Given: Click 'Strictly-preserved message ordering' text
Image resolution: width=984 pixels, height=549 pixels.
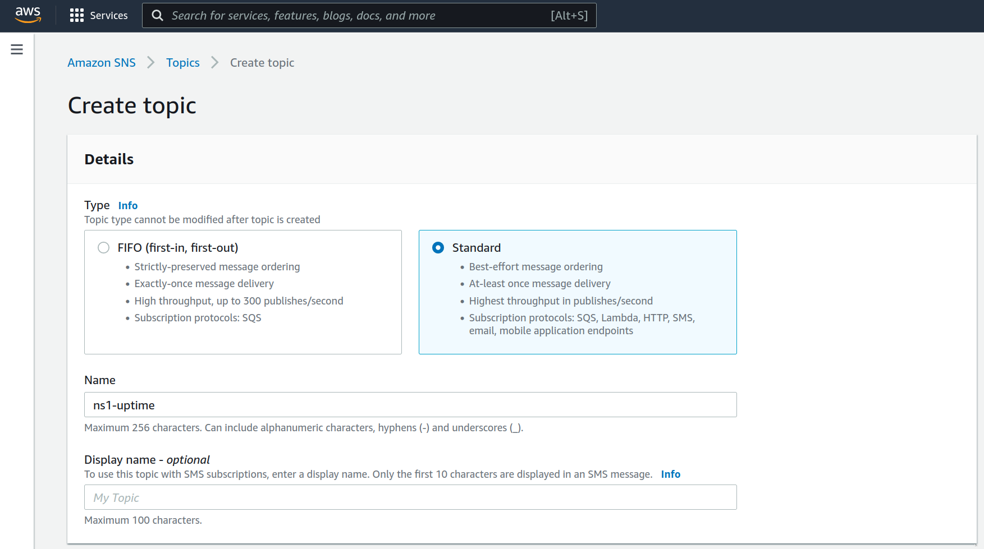Looking at the screenshot, I should click(x=217, y=267).
